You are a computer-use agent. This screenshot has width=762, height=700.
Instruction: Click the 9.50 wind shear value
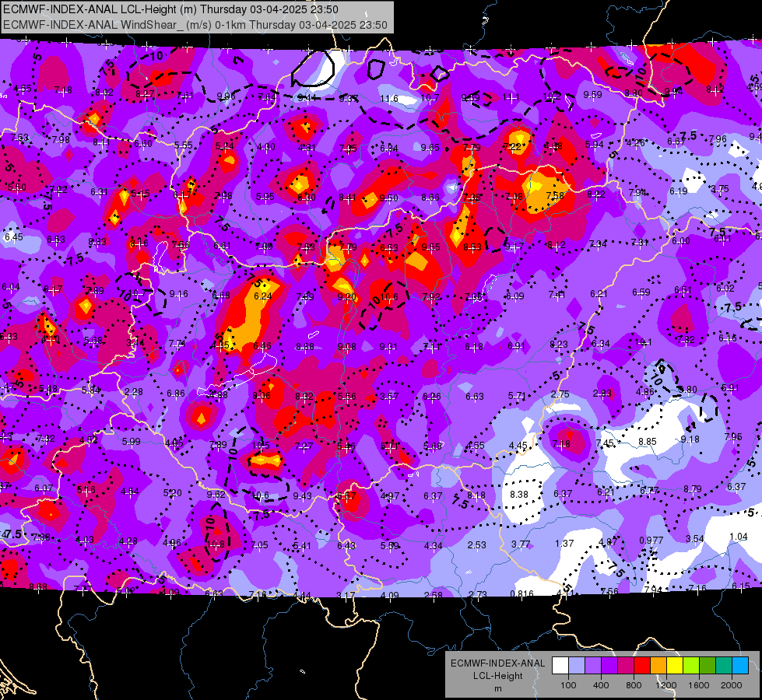[388, 198]
